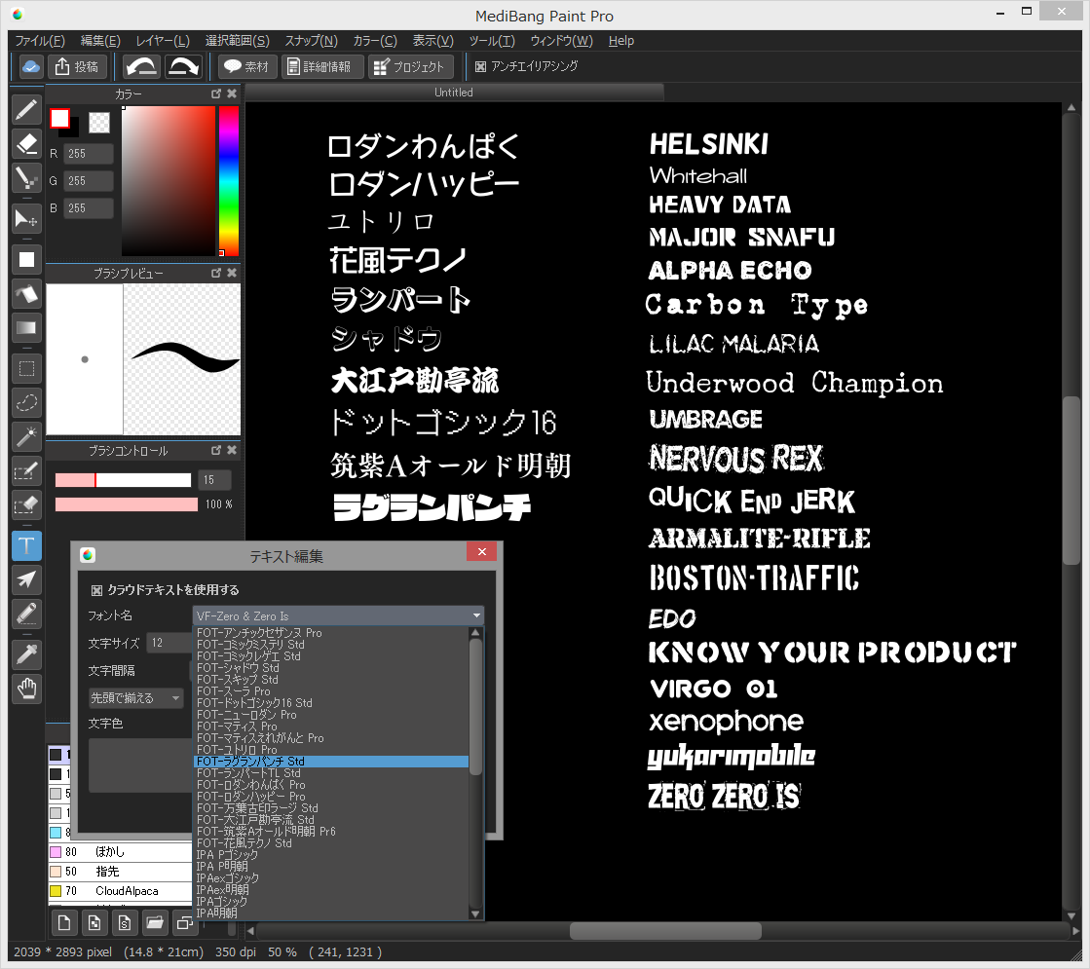Screen dimensions: 1090x969
Task: Toggle the アンチエイリアシング checkbox
Action: [x=481, y=66]
